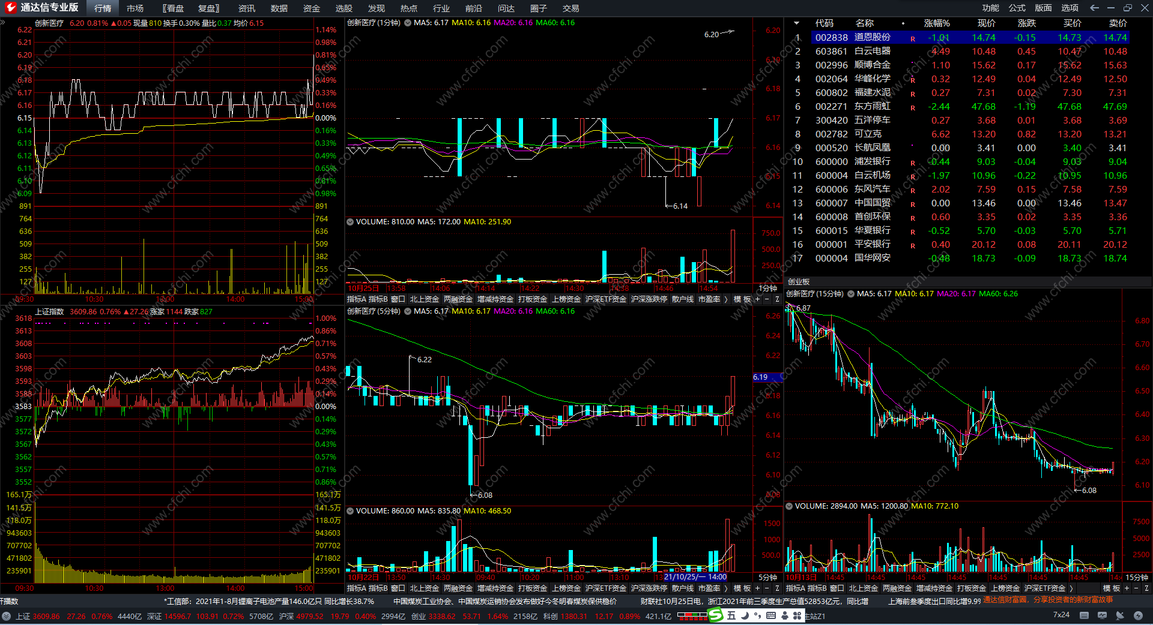Click the back arrow in title bar

1094,8
